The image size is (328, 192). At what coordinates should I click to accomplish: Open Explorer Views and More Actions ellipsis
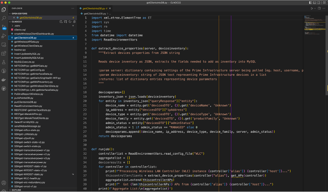coord(73,8)
